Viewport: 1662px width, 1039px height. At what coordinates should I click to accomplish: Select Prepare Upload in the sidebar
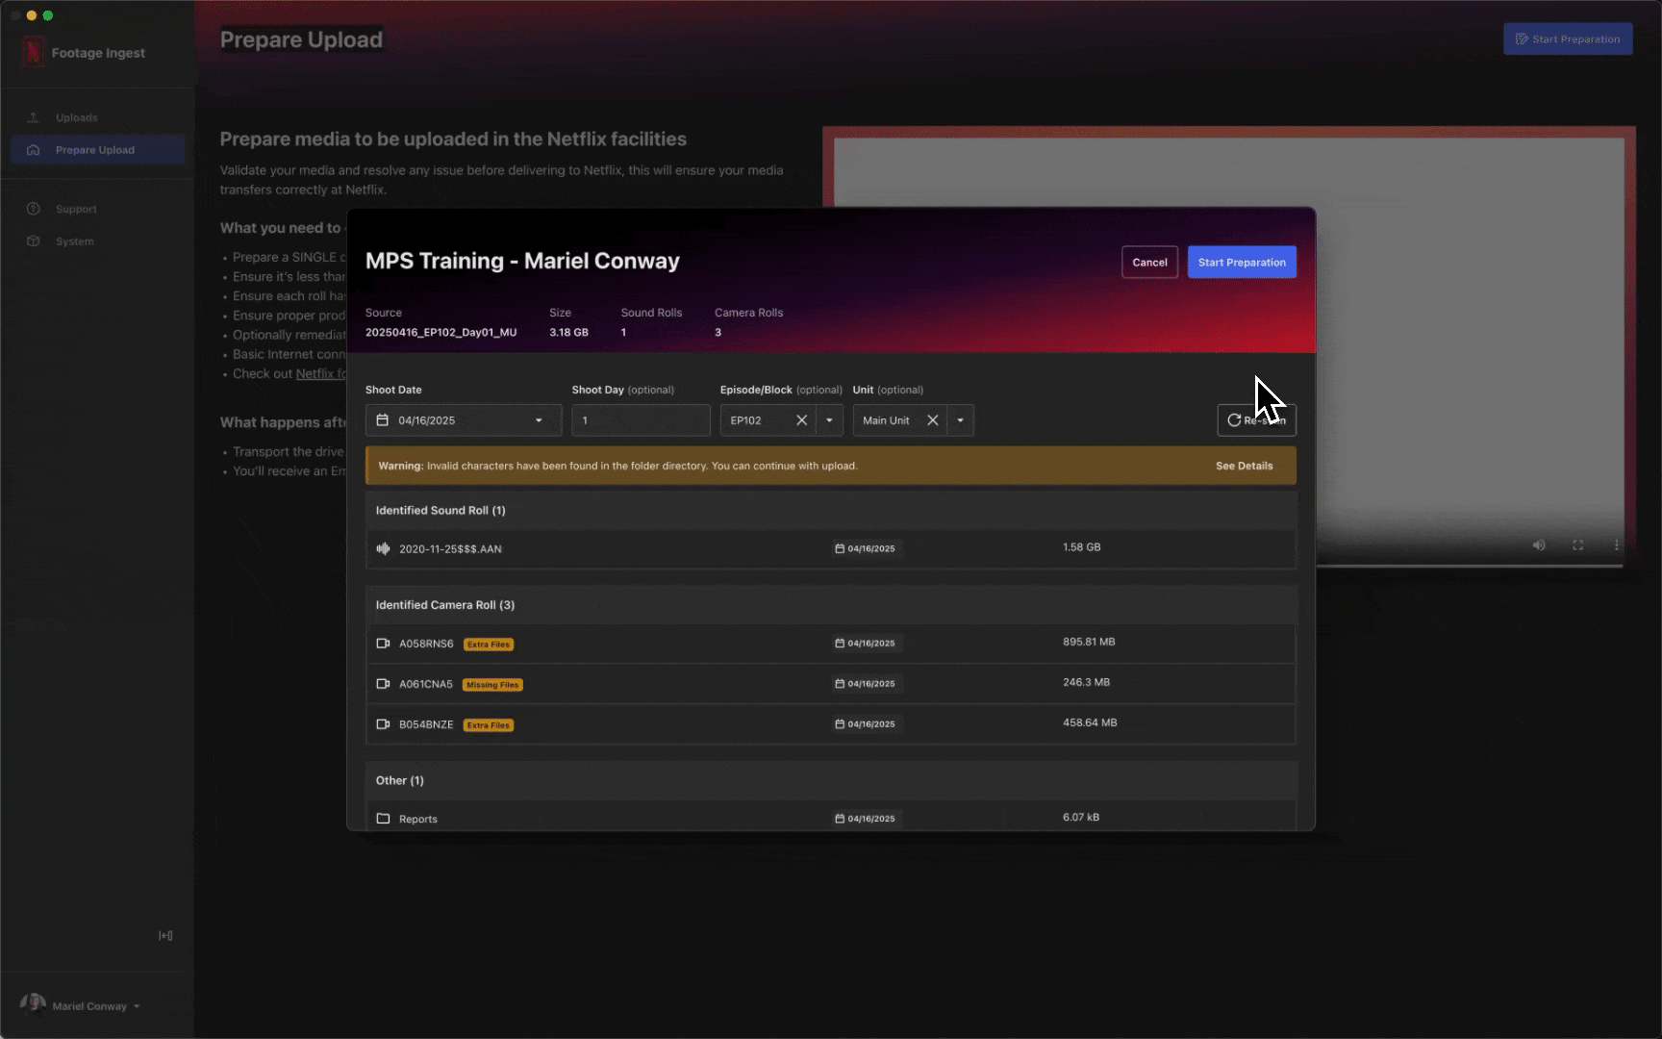pos(97,150)
